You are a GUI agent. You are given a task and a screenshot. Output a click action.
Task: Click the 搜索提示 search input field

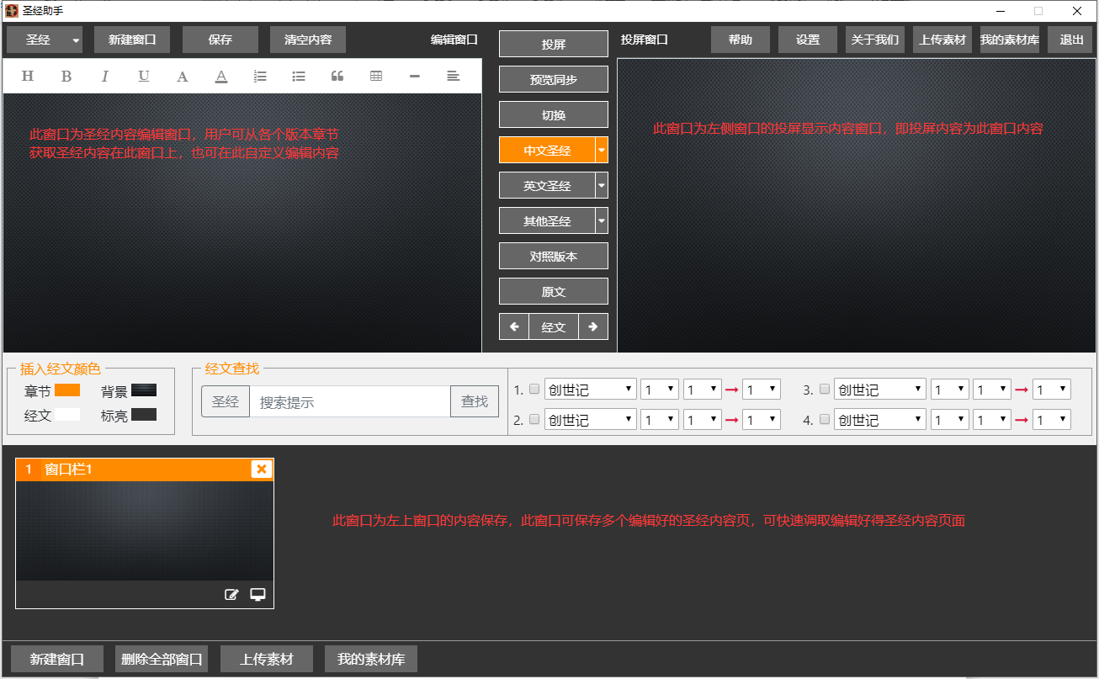coord(349,402)
